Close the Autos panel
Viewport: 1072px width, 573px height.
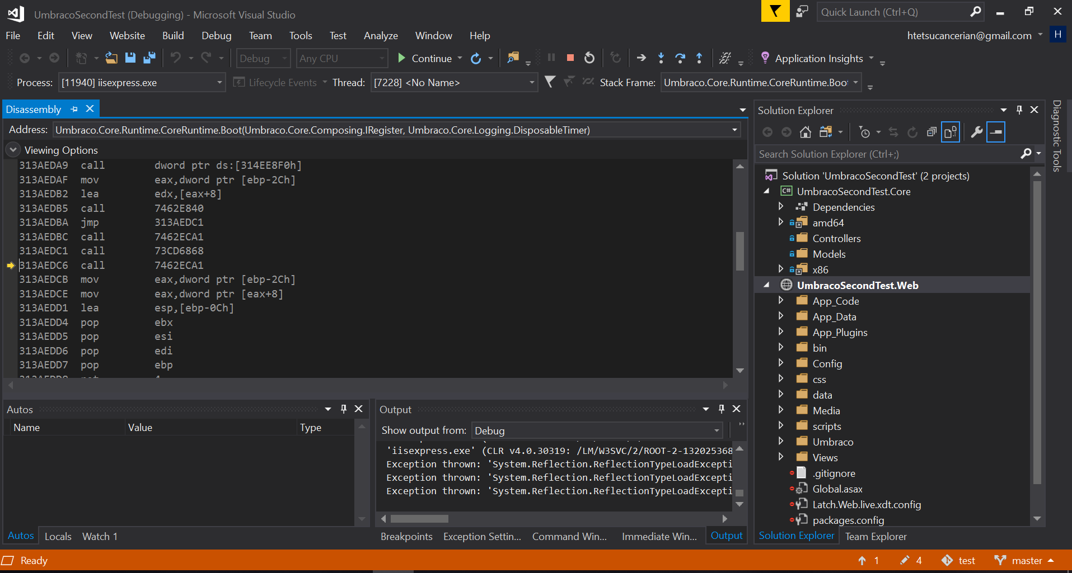359,409
